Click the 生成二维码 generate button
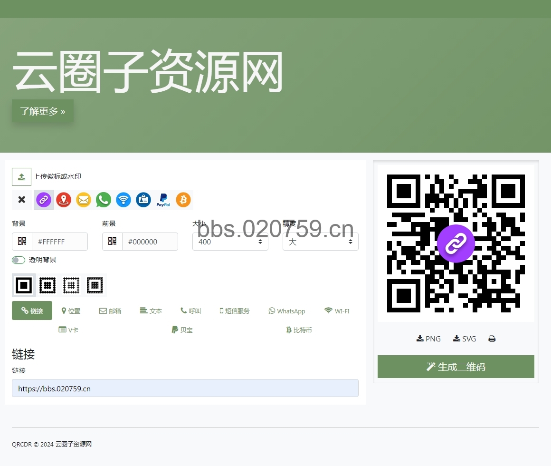This screenshot has height=466, width=551. point(456,367)
